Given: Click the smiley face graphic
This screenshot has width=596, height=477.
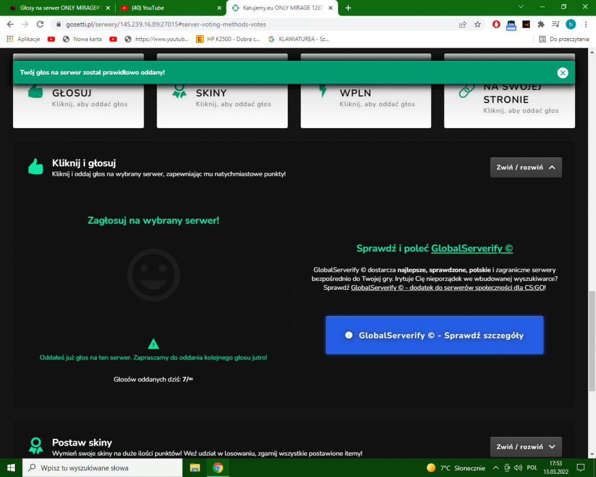Looking at the screenshot, I should (153, 275).
